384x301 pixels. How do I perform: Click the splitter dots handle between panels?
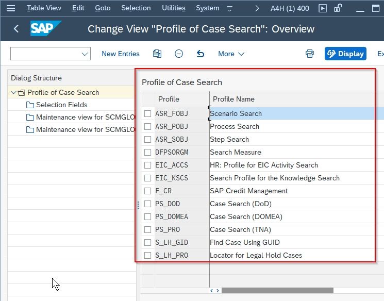138,205
